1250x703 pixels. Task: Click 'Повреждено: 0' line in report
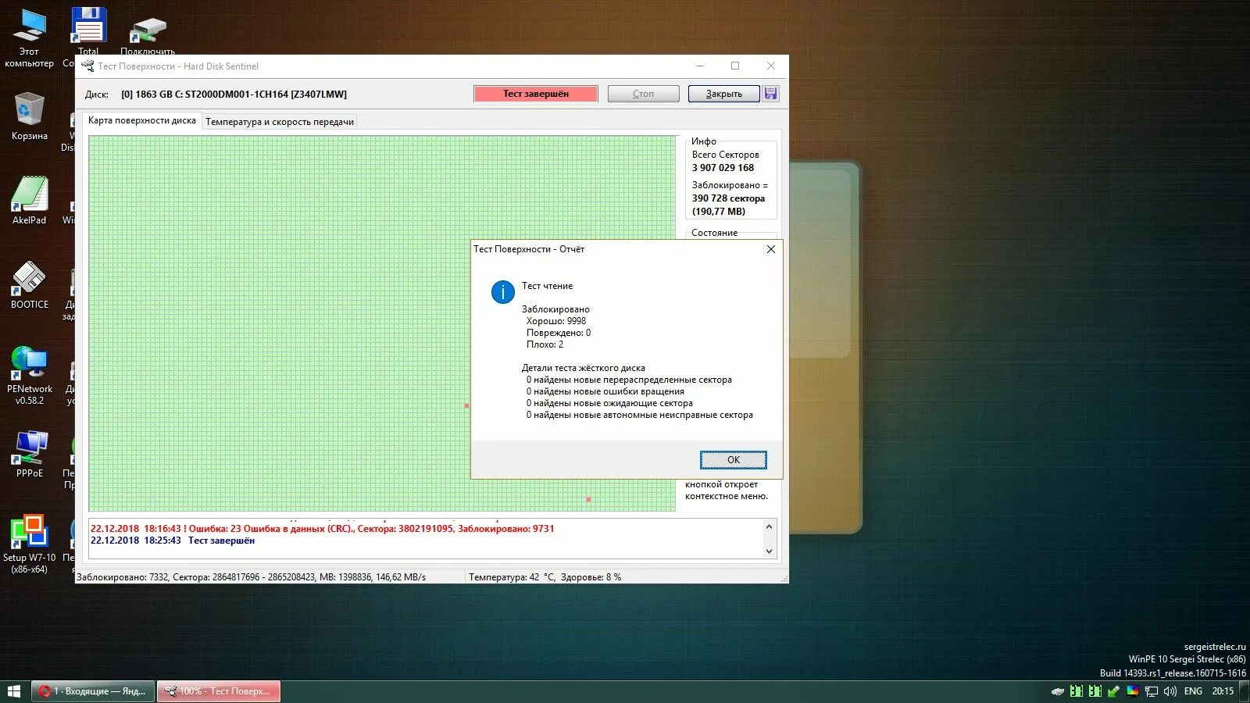pyautogui.click(x=559, y=333)
